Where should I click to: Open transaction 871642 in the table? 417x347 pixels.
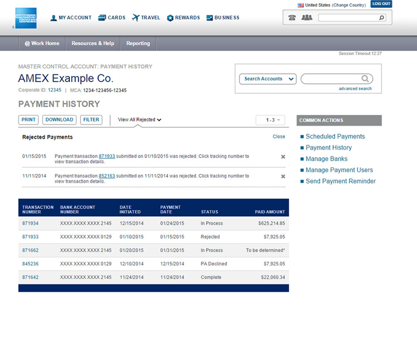point(30,278)
